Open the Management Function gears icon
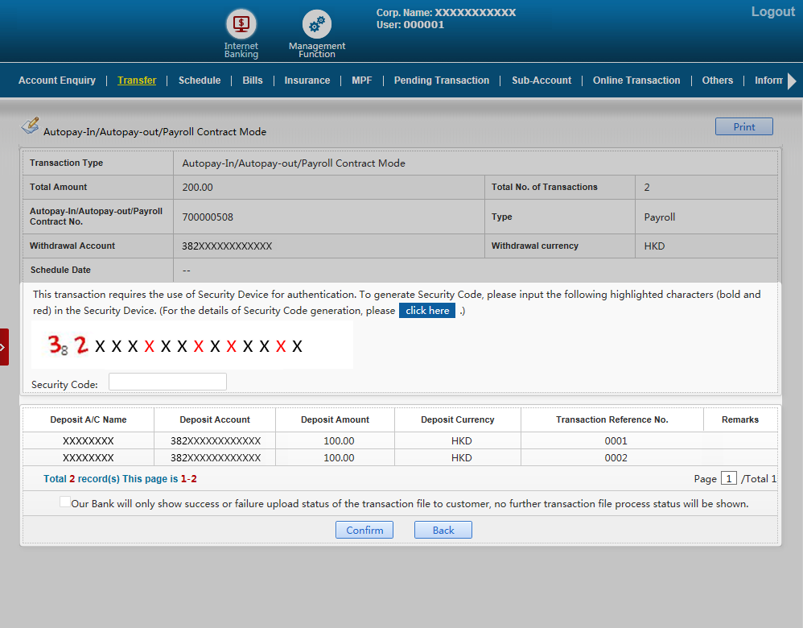803x628 pixels. click(x=317, y=24)
